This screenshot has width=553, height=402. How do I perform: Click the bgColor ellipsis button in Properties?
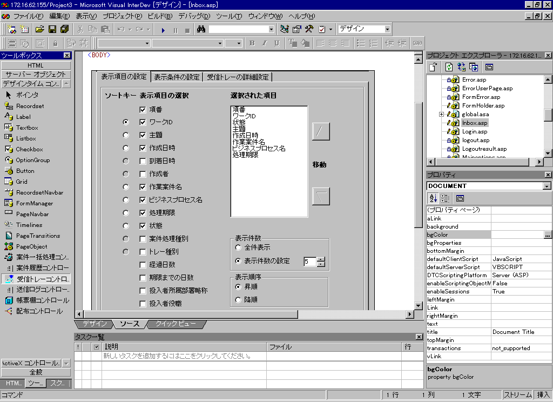[x=547, y=234]
